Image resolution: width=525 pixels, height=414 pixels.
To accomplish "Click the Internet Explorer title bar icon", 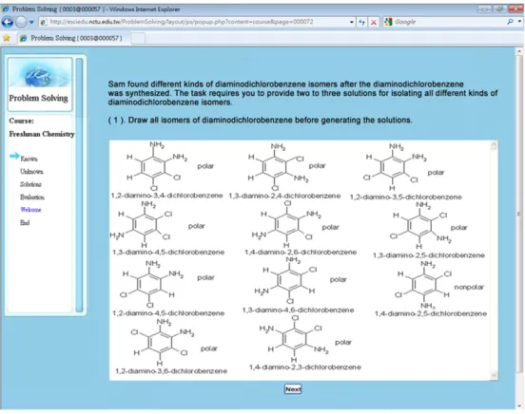I will pyautogui.click(x=6, y=9).
